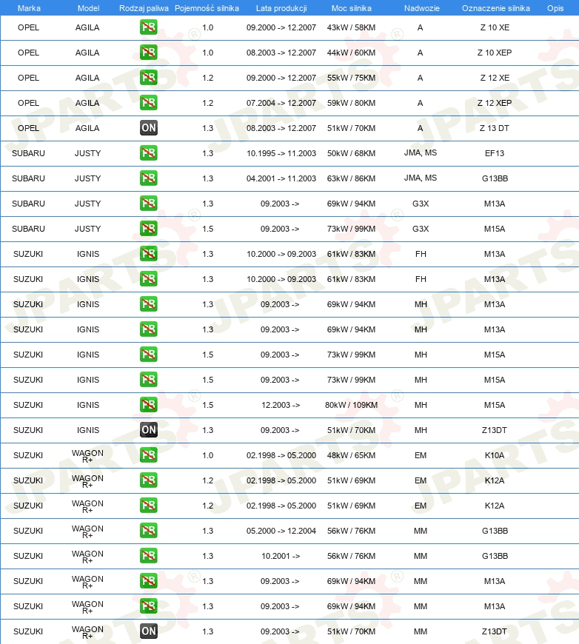
Task: Click petrol icon in Wagon R+ 10.2001 row
Action: tap(148, 556)
